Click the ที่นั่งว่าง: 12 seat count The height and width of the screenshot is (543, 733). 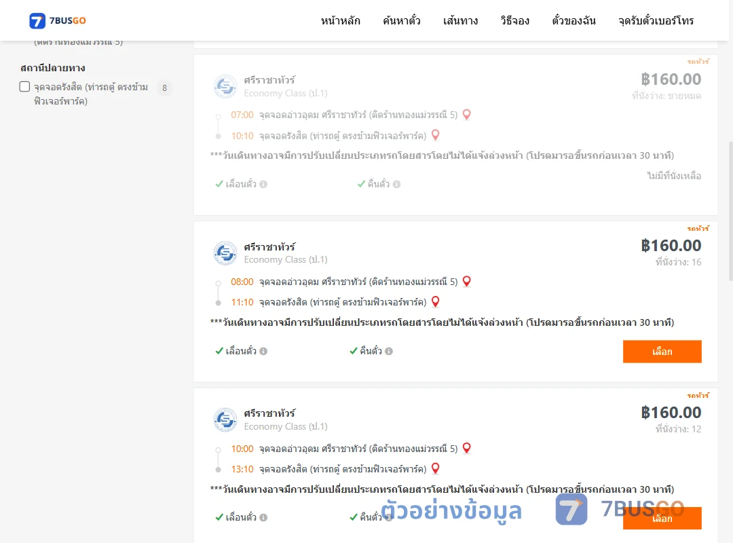(678, 429)
